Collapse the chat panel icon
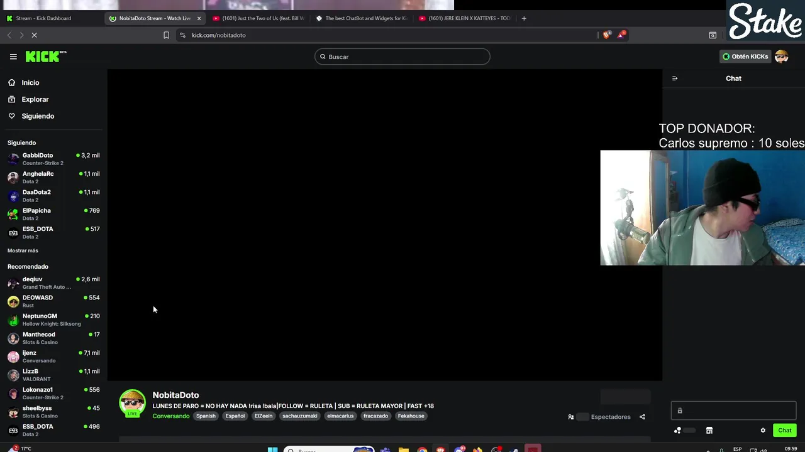Screen dimensions: 805x452 click(x=675, y=78)
